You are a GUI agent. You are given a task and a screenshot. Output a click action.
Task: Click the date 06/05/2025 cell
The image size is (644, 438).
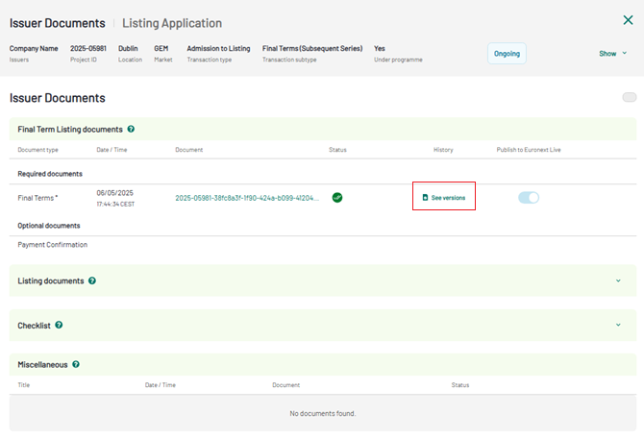click(x=115, y=193)
